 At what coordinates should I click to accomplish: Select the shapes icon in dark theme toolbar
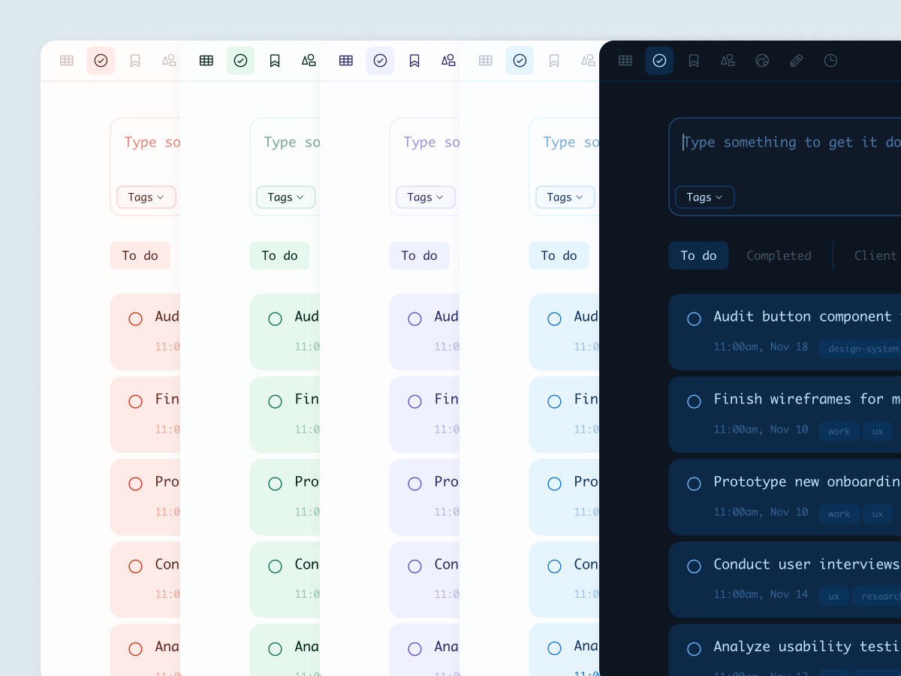(728, 61)
